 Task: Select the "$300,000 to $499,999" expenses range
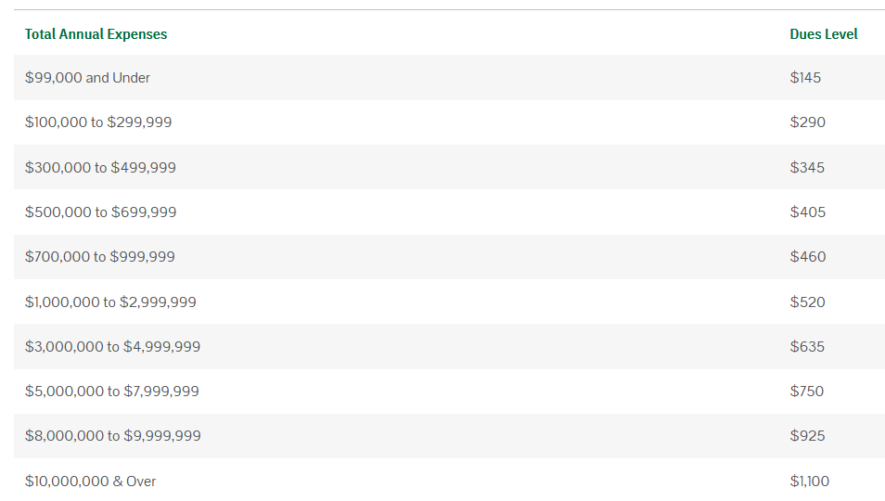coord(100,168)
